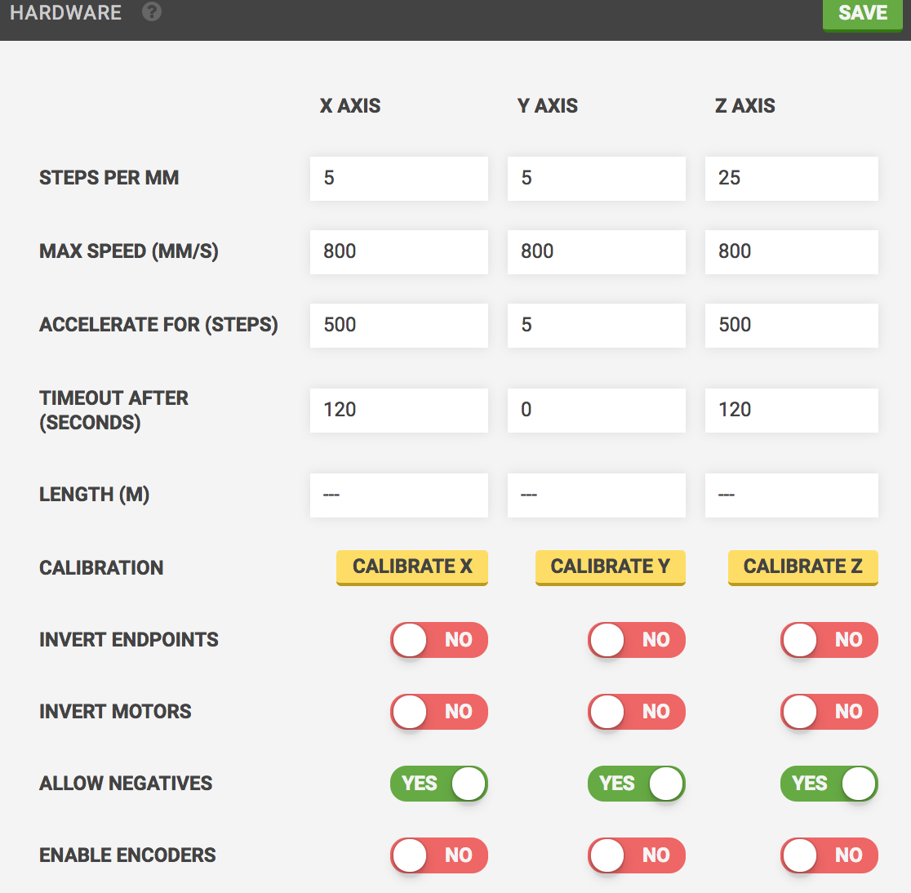The height and width of the screenshot is (893, 911).
Task: Click the Y axis Accelerate For field
Action: click(597, 325)
